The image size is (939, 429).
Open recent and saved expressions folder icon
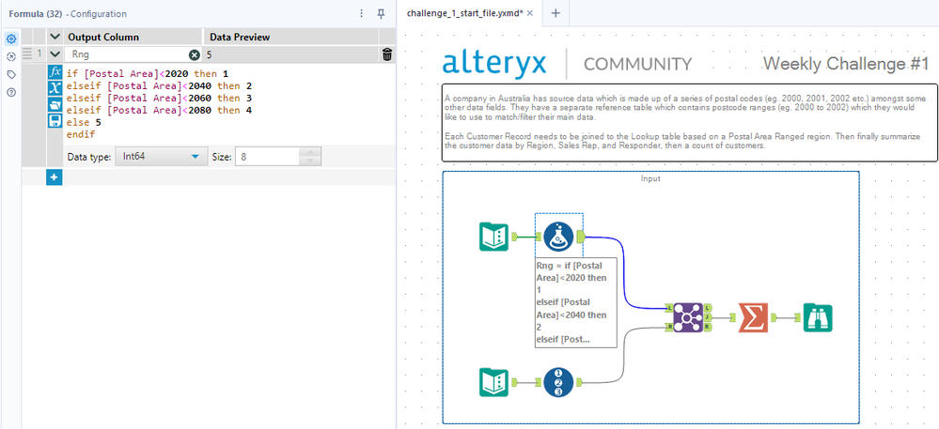(x=55, y=105)
